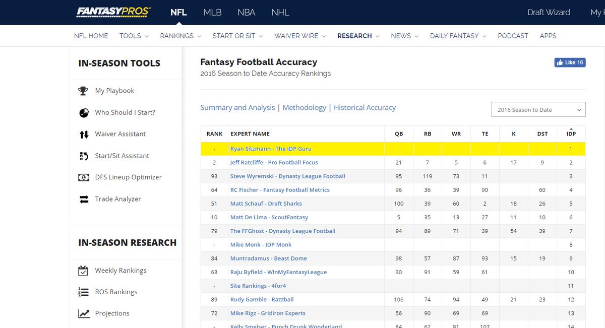Open My Playbook trophy icon
The width and height of the screenshot is (605, 328).
(84, 91)
